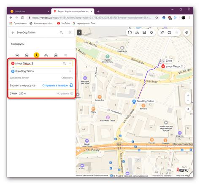Click the browser back button
The height and width of the screenshot is (184, 200).
coord(11,18)
